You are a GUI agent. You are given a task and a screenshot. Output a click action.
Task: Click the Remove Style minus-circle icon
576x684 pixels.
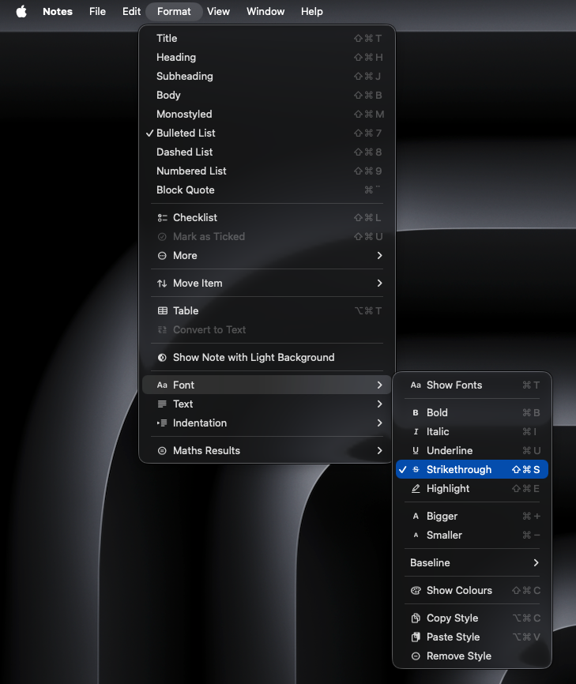tap(416, 656)
